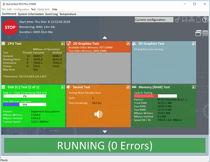Screen dimensions: 210x162
Task: Click the free disk scan progress bar
Action: tap(24, 105)
